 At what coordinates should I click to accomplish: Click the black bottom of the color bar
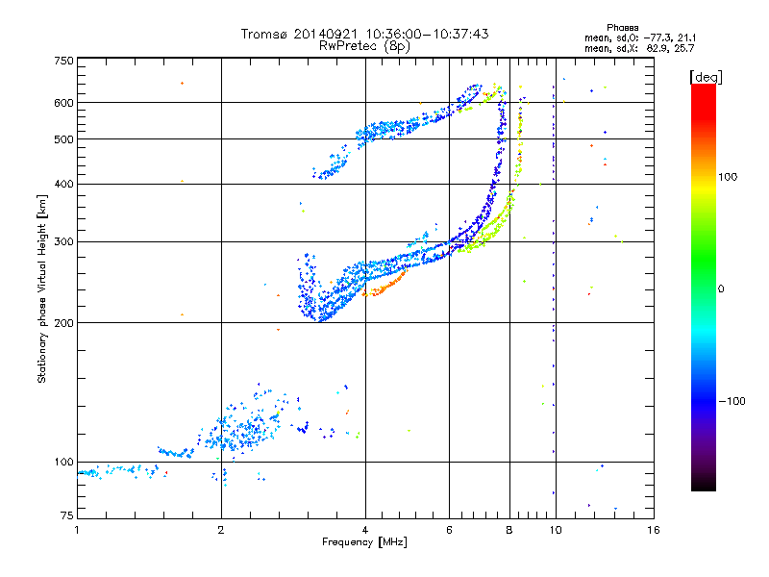click(704, 484)
